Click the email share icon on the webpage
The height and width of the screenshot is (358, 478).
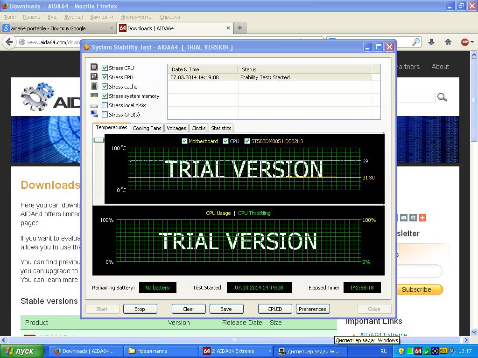404,218
